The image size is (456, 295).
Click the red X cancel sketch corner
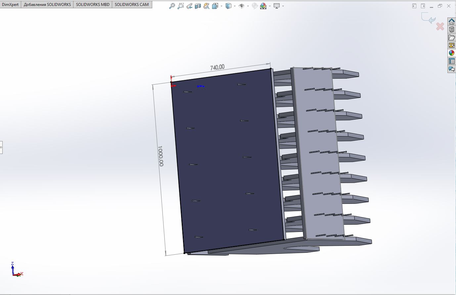[440, 26]
